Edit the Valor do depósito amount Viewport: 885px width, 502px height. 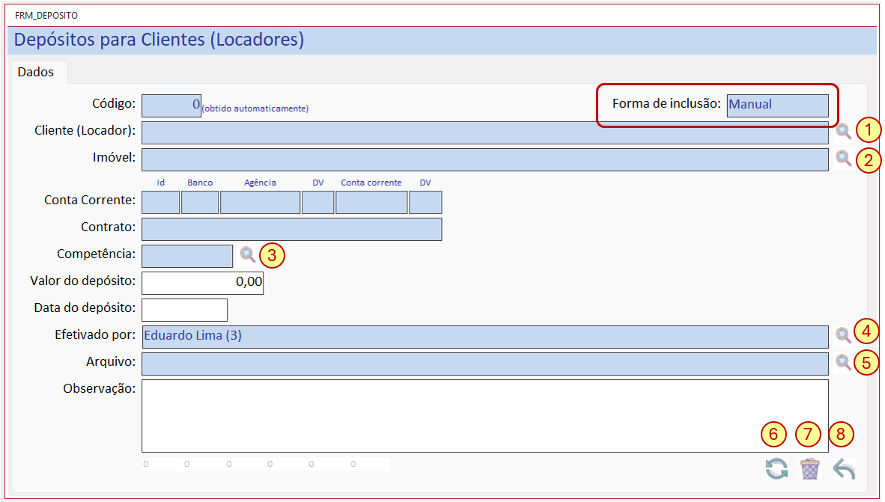[x=203, y=283]
